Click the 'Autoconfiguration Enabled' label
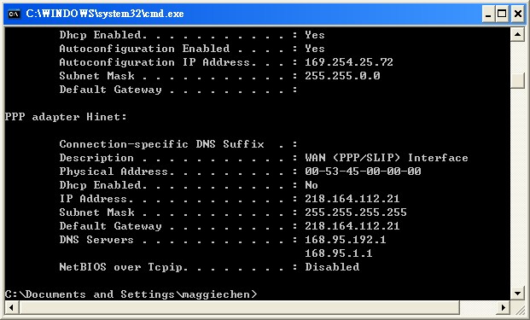Image resolution: width=530 pixels, height=320 pixels. click(144, 49)
